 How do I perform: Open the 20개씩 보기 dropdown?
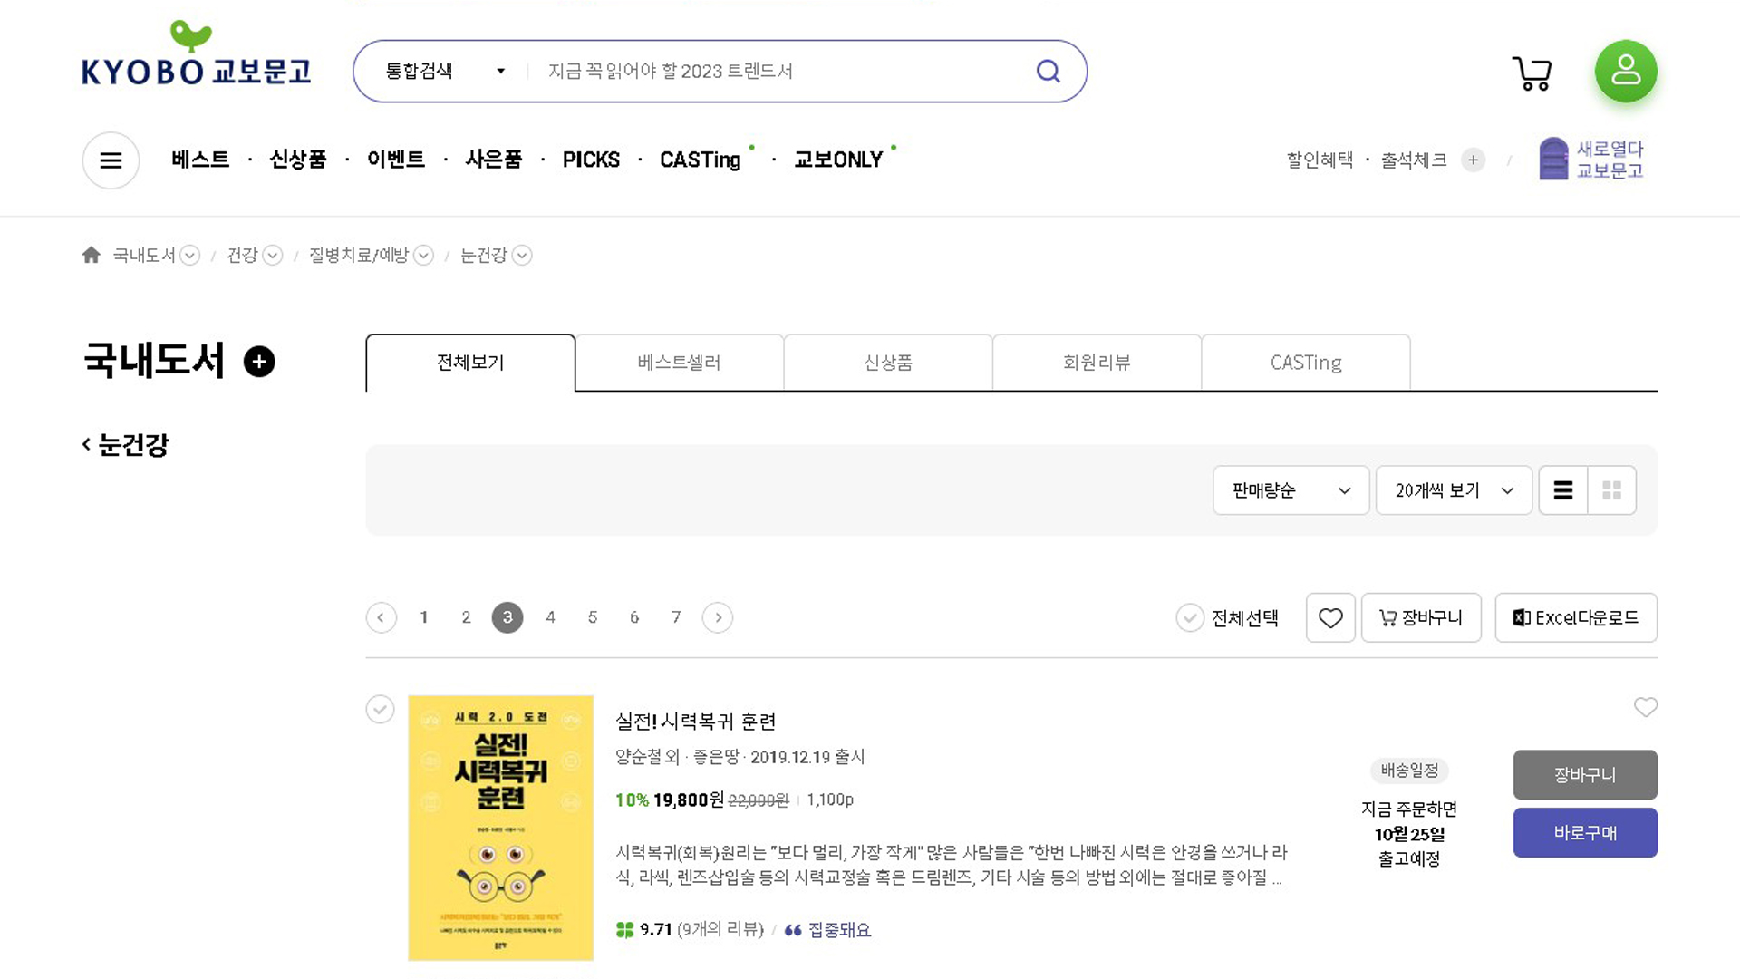tap(1454, 490)
